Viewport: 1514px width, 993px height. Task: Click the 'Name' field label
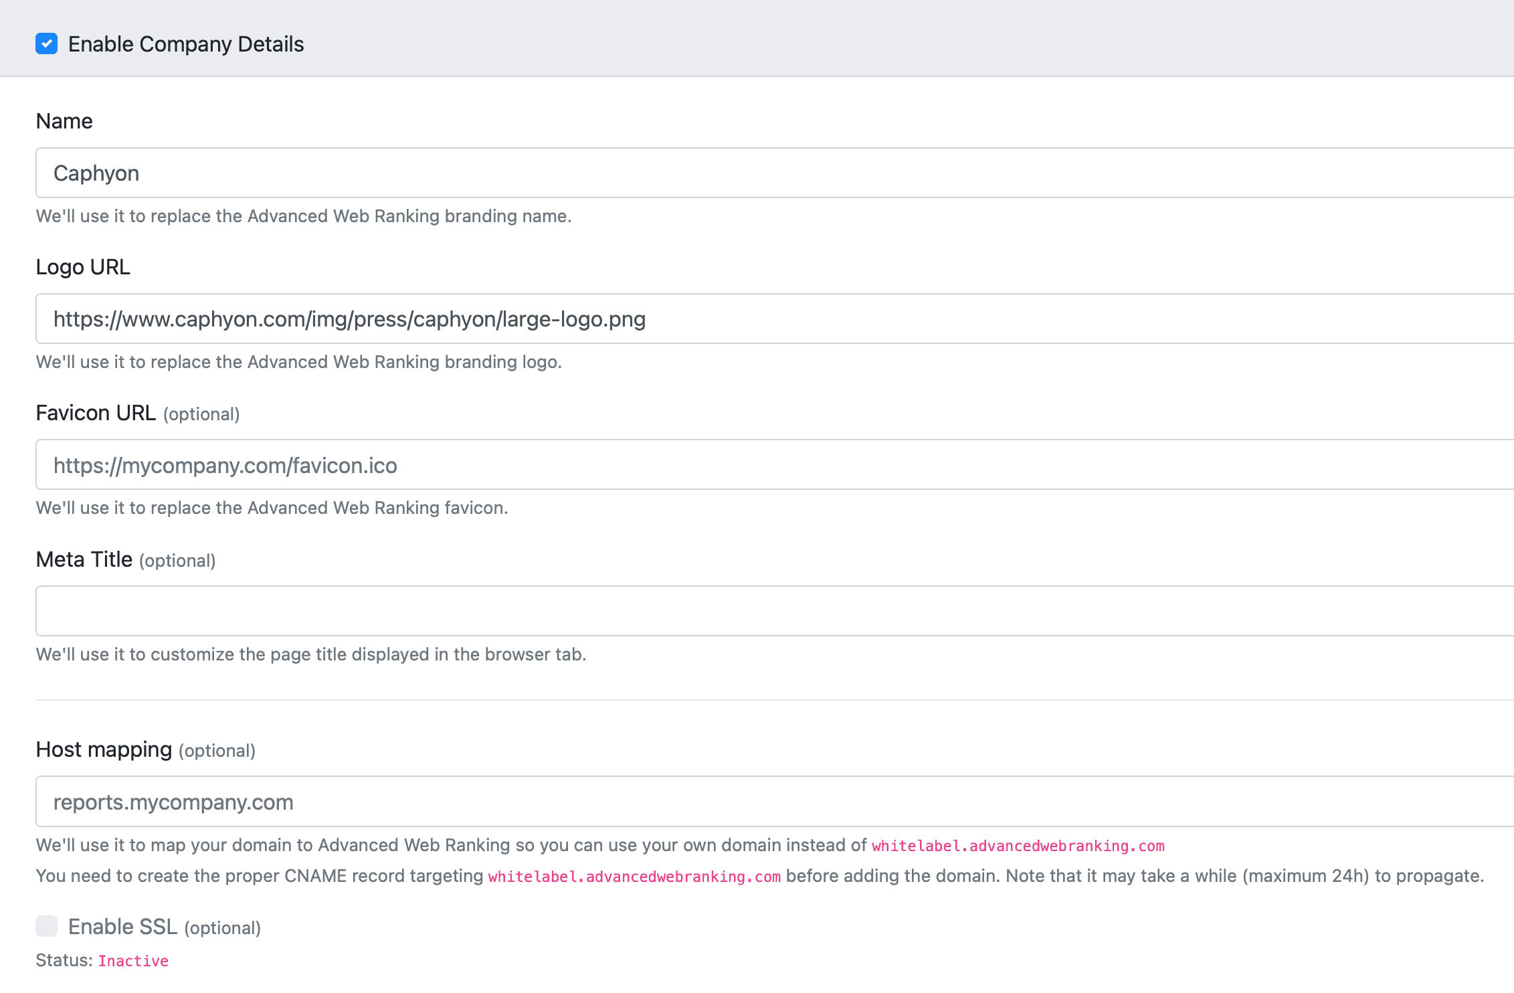click(64, 121)
